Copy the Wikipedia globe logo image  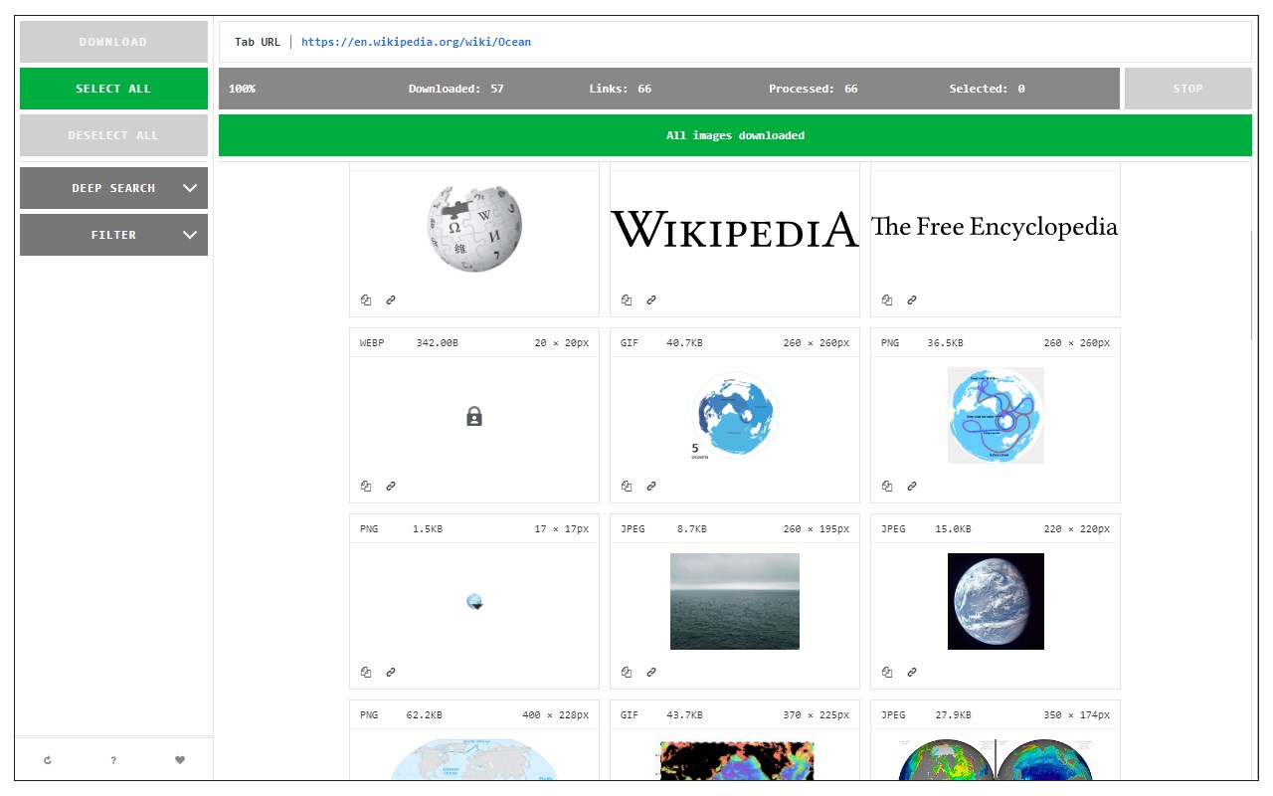pyautogui.click(x=366, y=299)
